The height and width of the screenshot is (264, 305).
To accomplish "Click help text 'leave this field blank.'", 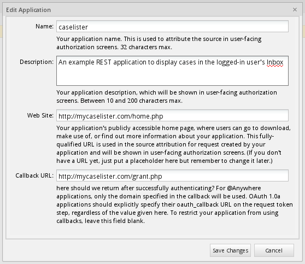I will point(115,221).
